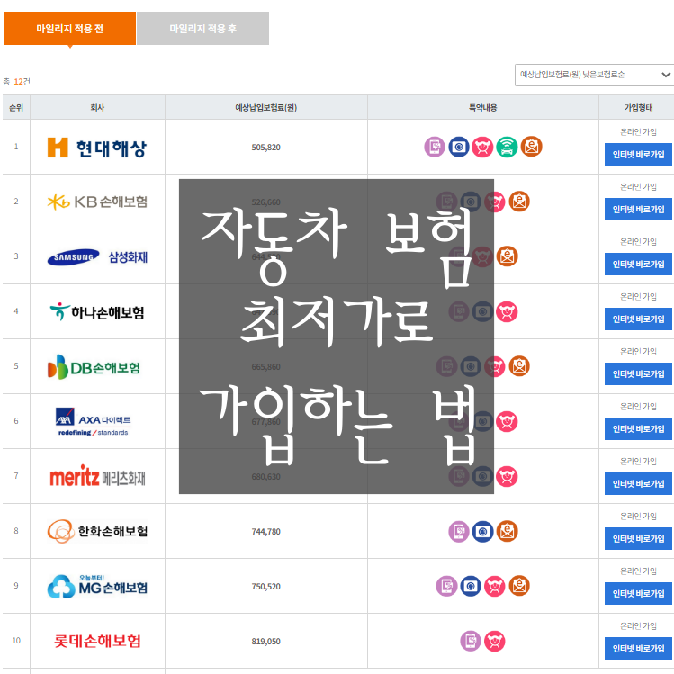Click pink child-face icon in 메리츠화재 row
Screen dimensions: 674x674
(507, 476)
